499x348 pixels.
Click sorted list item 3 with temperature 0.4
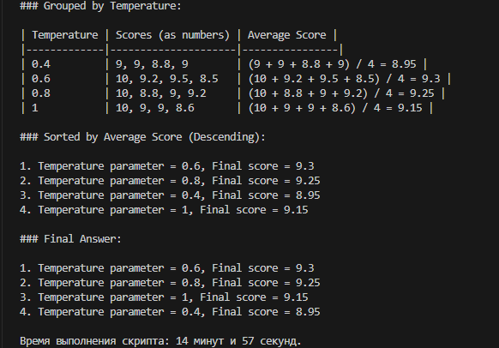tap(170, 195)
